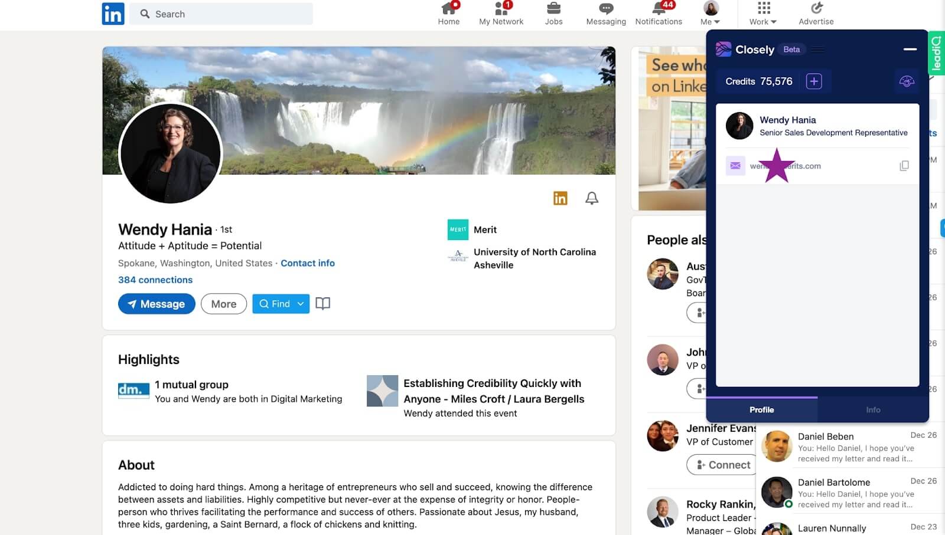
Task: Copy the email address in Closely
Action: 904,166
